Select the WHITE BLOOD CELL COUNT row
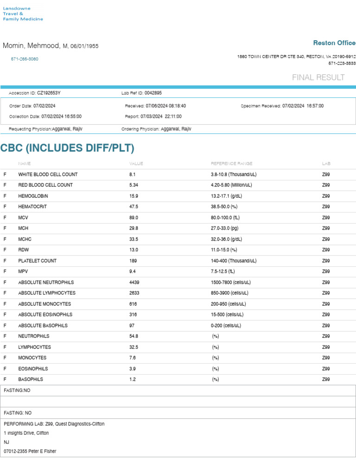The width and height of the screenshot is (356, 475). [178, 174]
